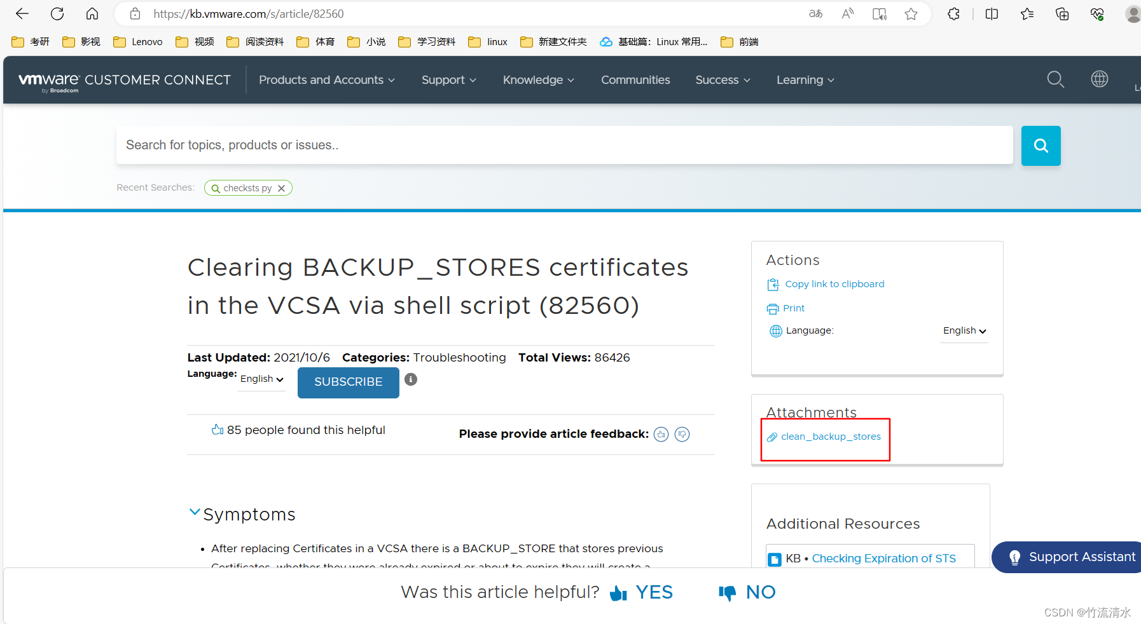The image size is (1141, 624).
Task: Open the site search magnifier in navbar
Action: [x=1056, y=79]
